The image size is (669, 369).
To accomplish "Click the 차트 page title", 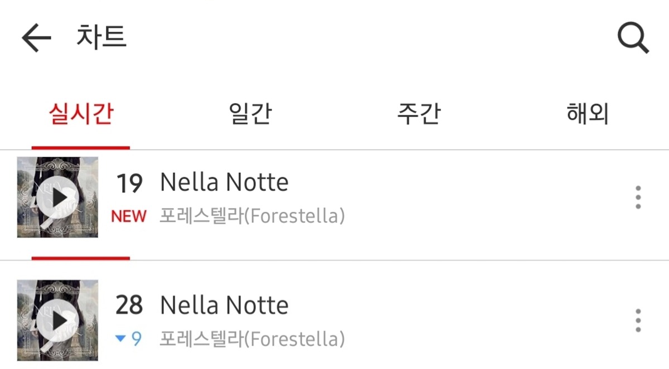I will tap(101, 37).
